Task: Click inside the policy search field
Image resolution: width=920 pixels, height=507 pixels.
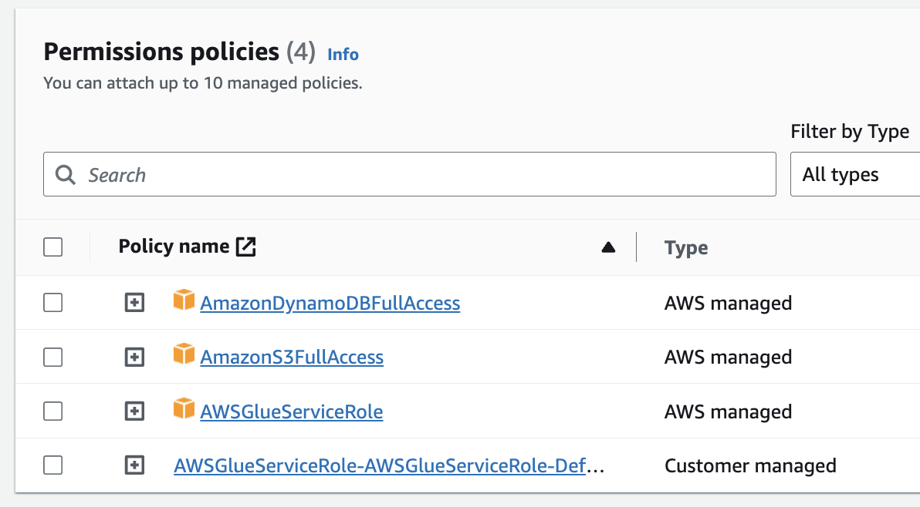Action: tap(309, 174)
